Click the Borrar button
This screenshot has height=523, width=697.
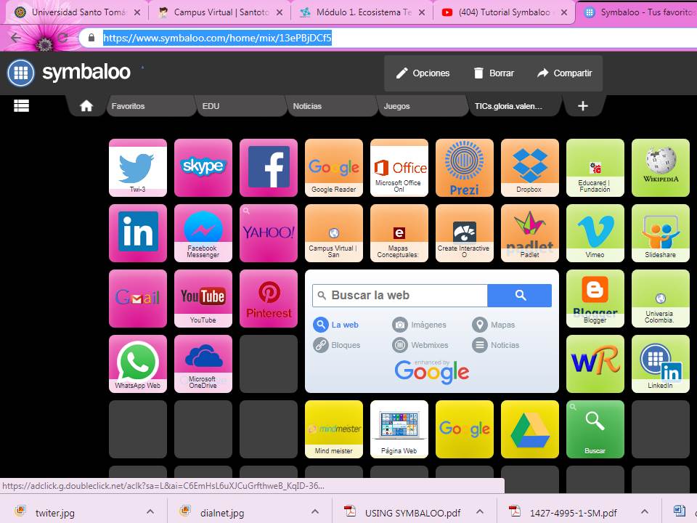494,73
